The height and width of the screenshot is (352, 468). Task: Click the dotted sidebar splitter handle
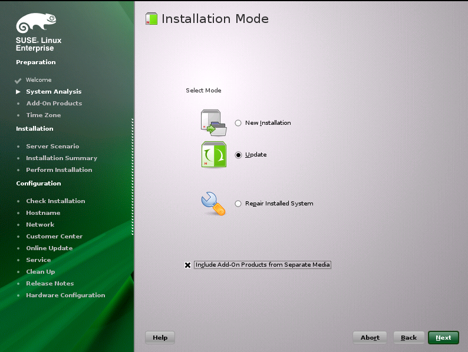(x=132, y=177)
